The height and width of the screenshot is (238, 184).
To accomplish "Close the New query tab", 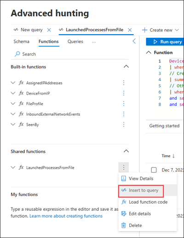I will [x=49, y=30].
